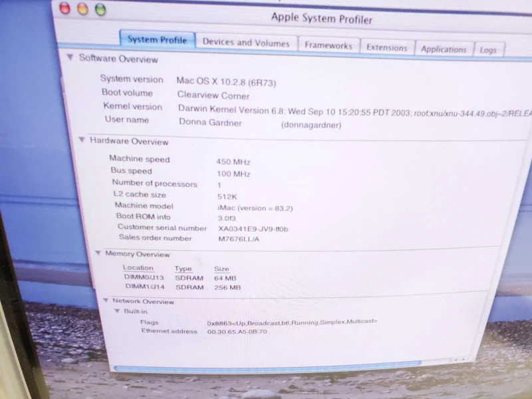Click the Apple System Profiler title bar

(x=322, y=19)
